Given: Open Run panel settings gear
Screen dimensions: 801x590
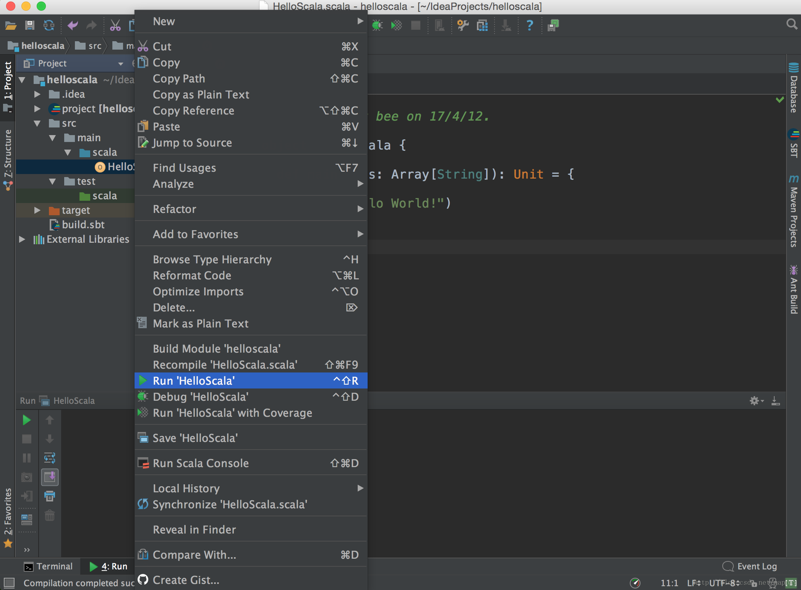Looking at the screenshot, I should click(x=756, y=401).
